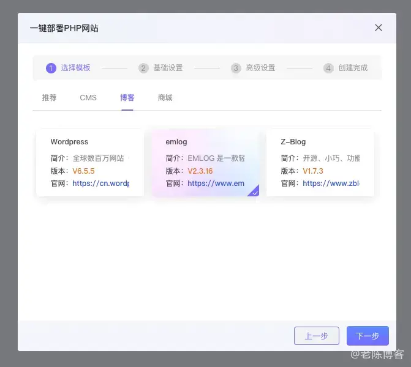Click emlog description EMLOG 是一款轻
Image resolution: width=411 pixels, height=367 pixels.
tap(216, 158)
